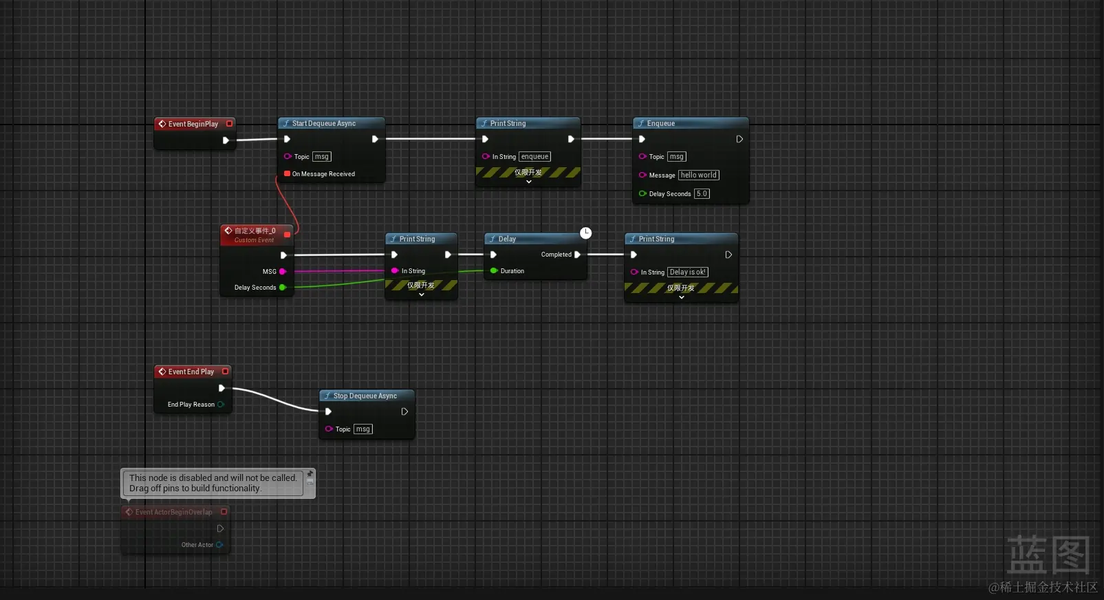This screenshot has height=600, width=1104.
Task: Click On Message Received delegate pin
Action: click(287, 174)
